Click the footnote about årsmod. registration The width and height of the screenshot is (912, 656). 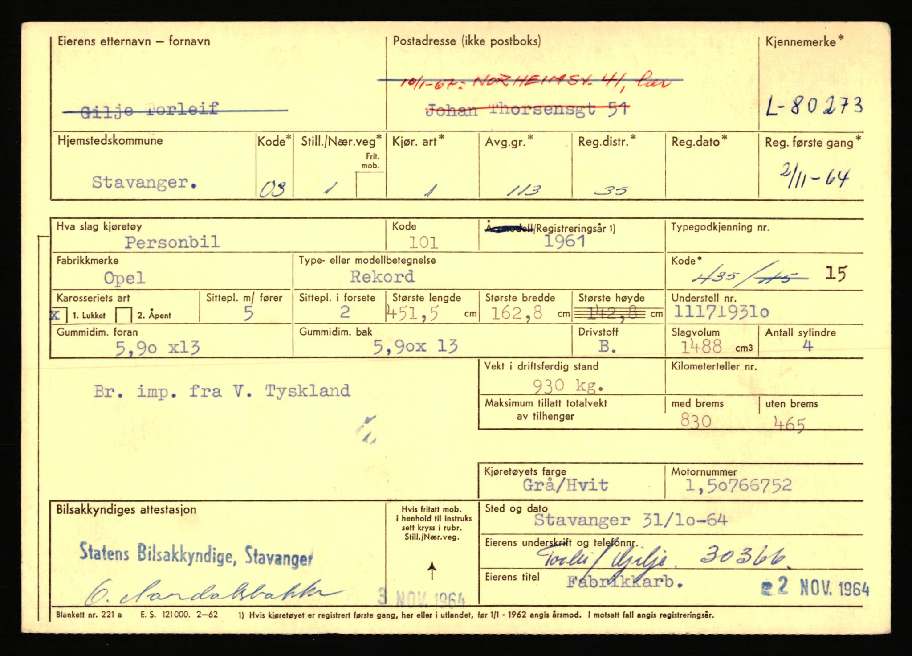pyautogui.click(x=476, y=615)
